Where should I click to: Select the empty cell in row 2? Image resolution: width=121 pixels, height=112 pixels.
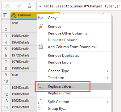pyautogui.click(x=23, y=29)
